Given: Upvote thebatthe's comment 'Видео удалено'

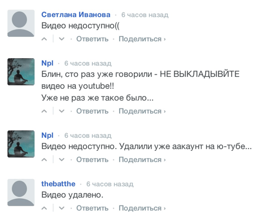Looking at the screenshot, I should click(x=44, y=208).
